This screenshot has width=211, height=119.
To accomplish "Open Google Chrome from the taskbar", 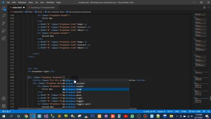I will 26,116.
